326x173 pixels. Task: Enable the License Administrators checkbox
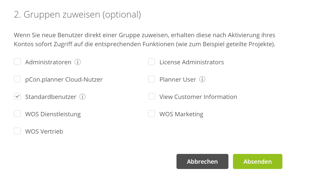coord(152,62)
